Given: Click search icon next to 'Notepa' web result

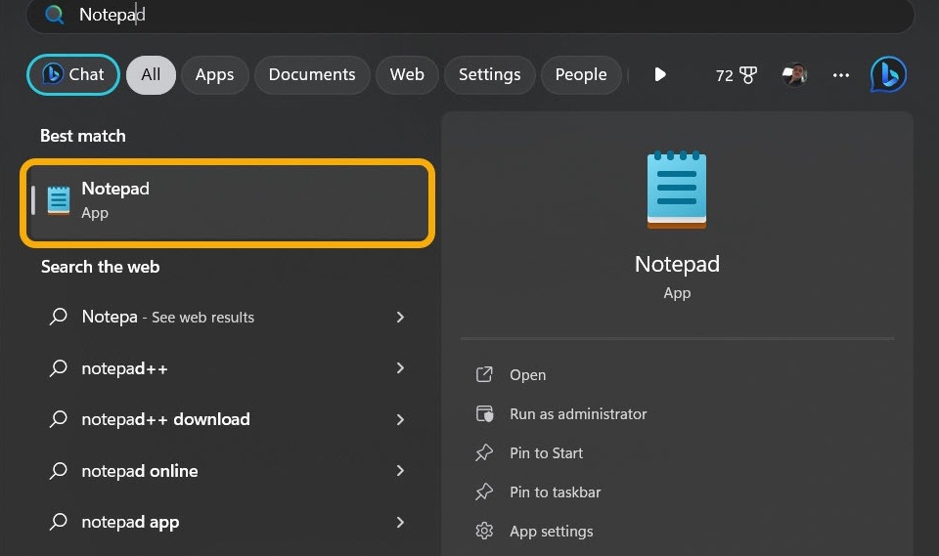Looking at the screenshot, I should click(58, 316).
